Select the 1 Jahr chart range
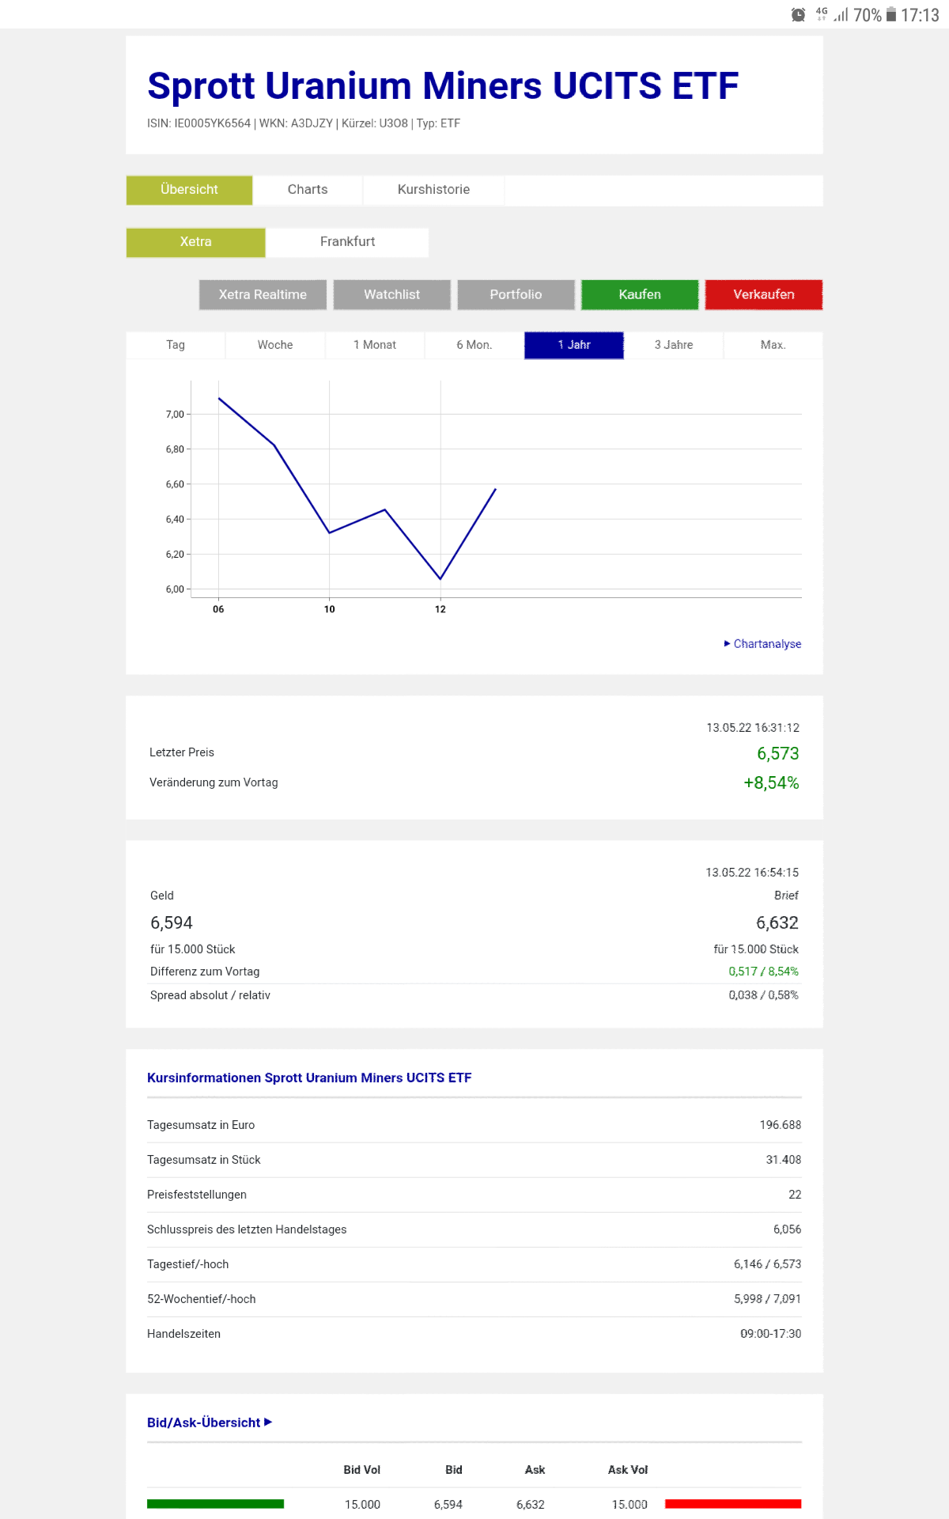 pyautogui.click(x=574, y=345)
